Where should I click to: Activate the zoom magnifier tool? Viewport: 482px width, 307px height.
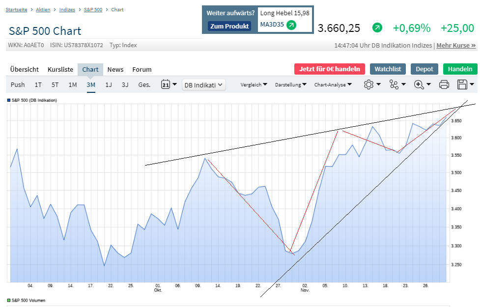tap(419, 84)
